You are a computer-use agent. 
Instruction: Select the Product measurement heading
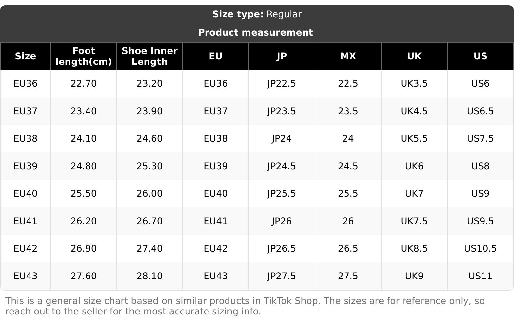coord(255,33)
